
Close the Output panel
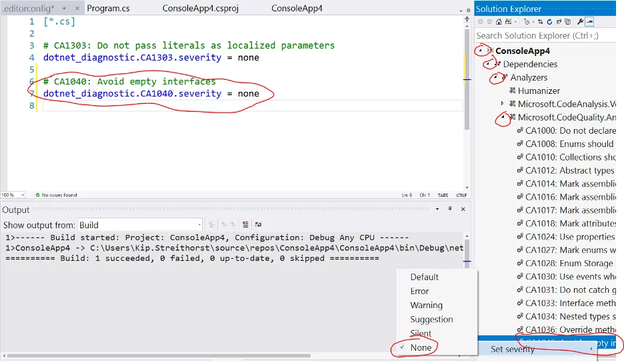[x=463, y=209]
